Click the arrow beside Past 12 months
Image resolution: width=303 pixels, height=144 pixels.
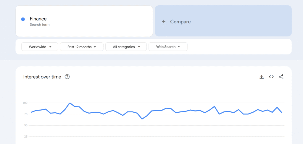tap(95, 47)
